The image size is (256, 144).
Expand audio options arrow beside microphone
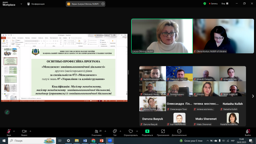click(x=14, y=131)
